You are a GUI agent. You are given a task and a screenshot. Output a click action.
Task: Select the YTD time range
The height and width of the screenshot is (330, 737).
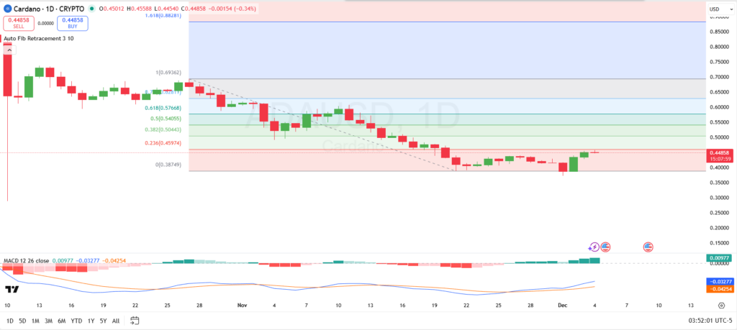pyautogui.click(x=76, y=321)
